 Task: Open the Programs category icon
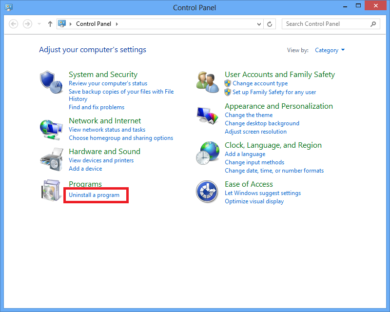tap(51, 190)
